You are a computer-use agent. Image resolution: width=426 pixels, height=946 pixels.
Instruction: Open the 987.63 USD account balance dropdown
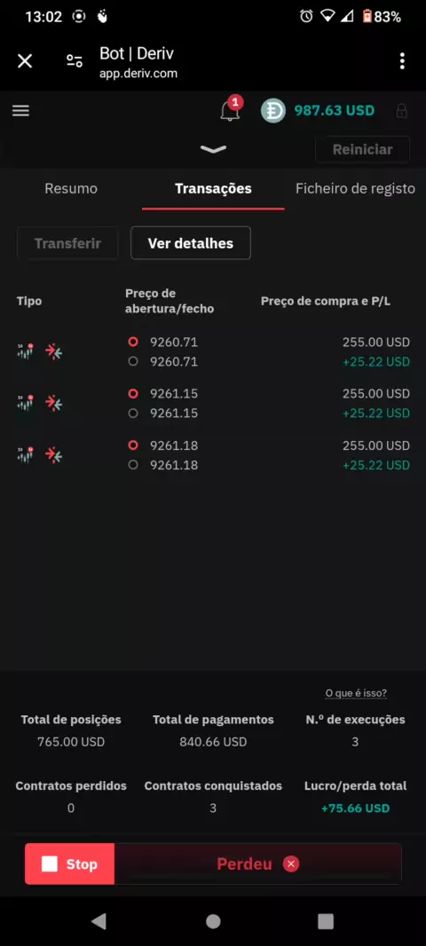[334, 110]
